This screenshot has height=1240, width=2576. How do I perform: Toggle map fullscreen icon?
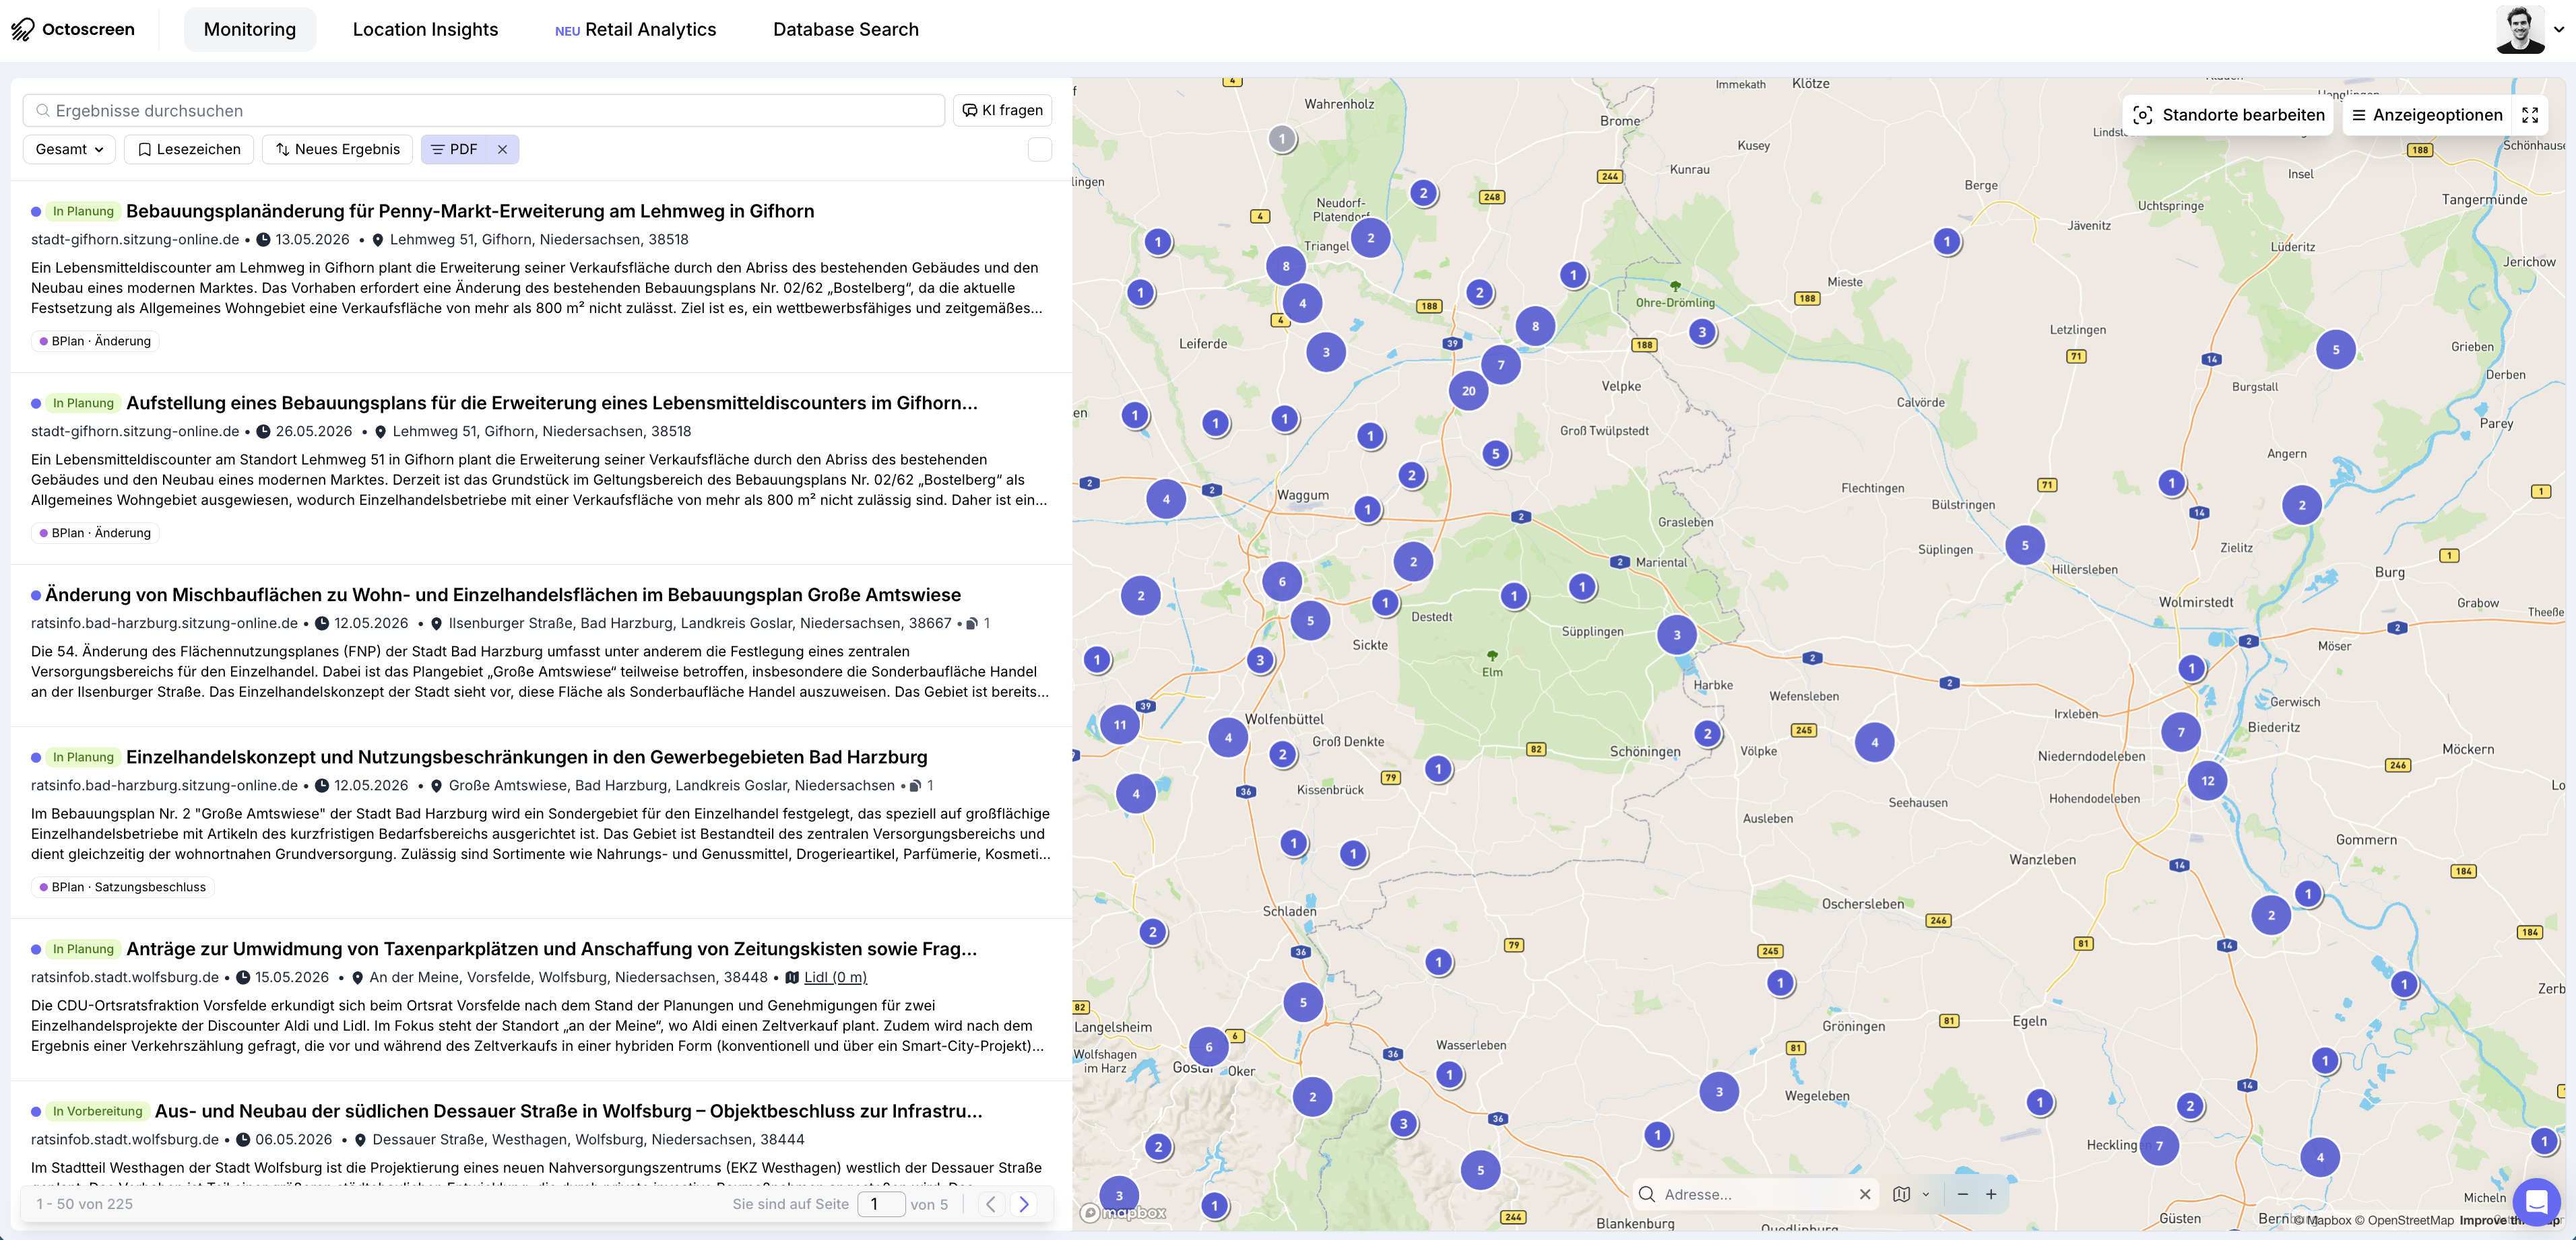coord(2531,115)
